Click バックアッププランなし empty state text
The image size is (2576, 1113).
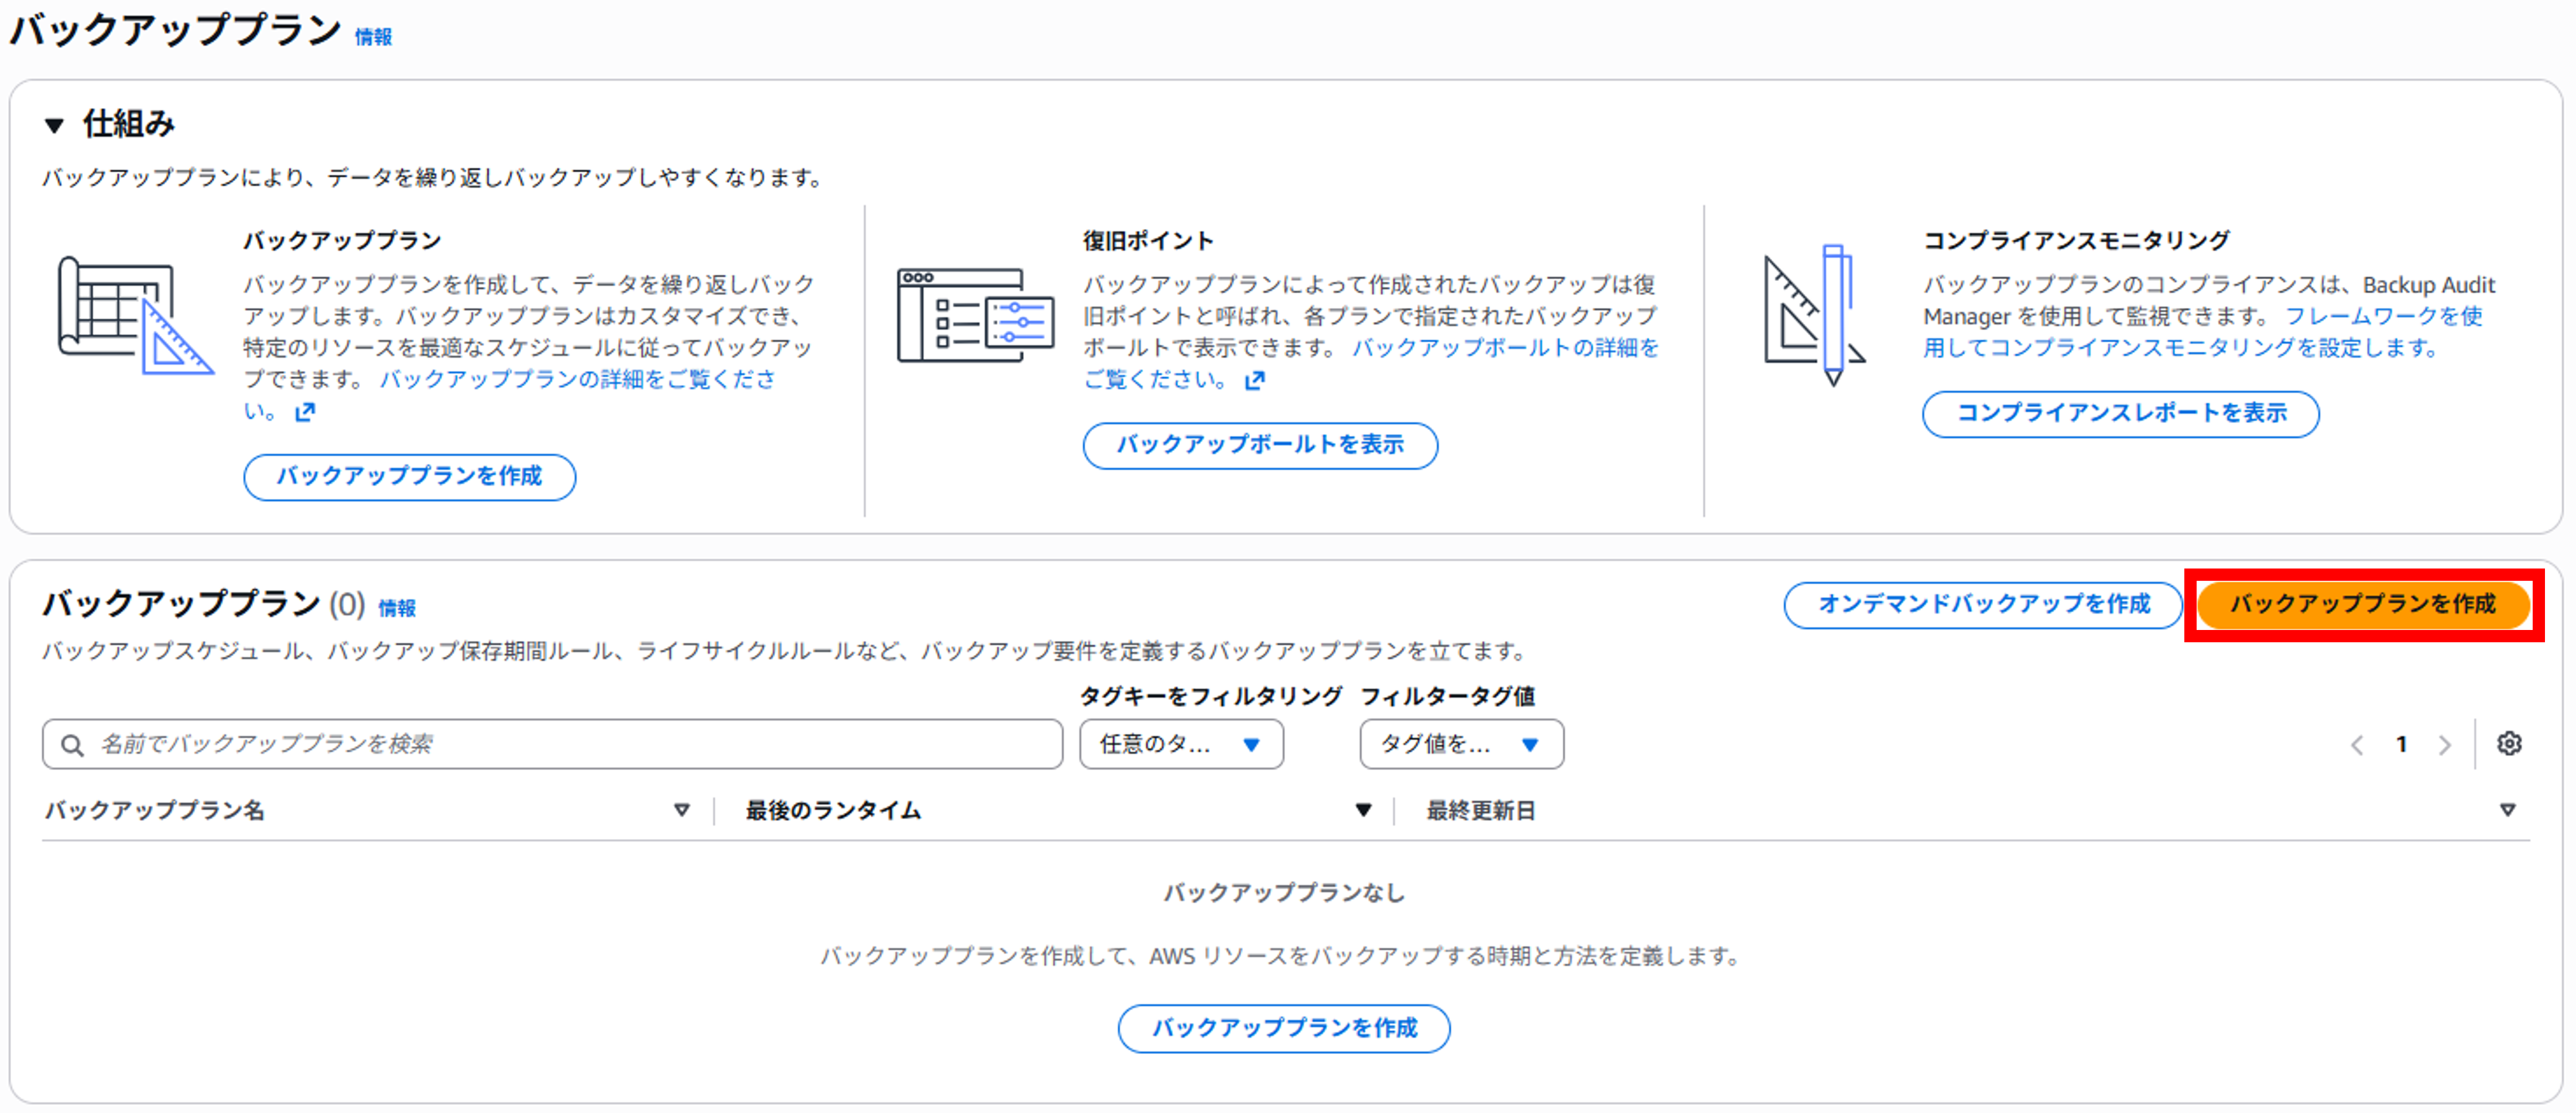point(1285,892)
